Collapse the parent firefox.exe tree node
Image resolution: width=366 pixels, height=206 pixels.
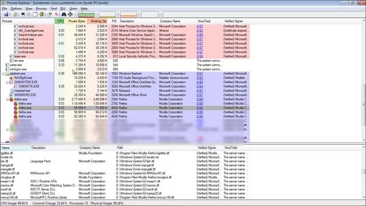[x=7, y=99]
